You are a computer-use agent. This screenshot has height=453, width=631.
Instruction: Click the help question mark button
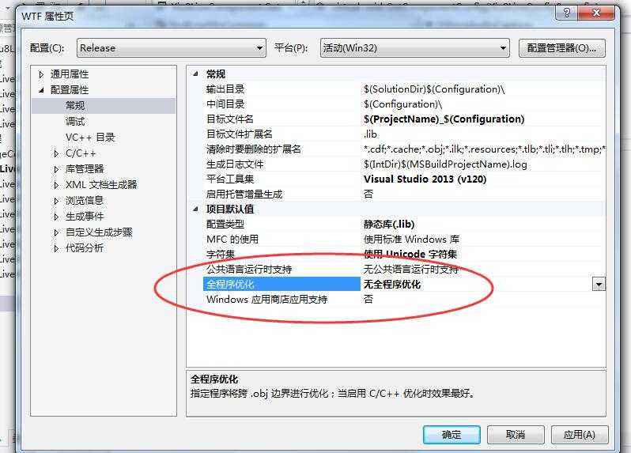point(566,13)
